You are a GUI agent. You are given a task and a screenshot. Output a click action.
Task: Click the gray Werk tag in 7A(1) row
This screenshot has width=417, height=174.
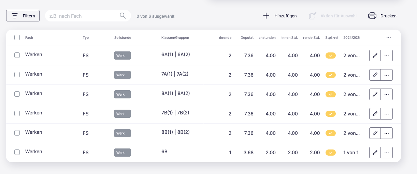pyautogui.click(x=122, y=75)
